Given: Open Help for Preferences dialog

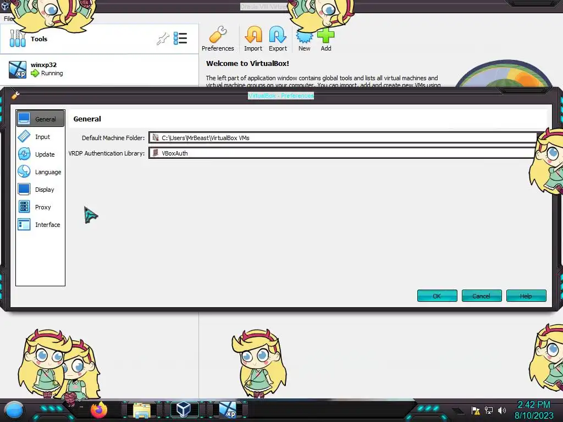Looking at the screenshot, I should point(526,296).
